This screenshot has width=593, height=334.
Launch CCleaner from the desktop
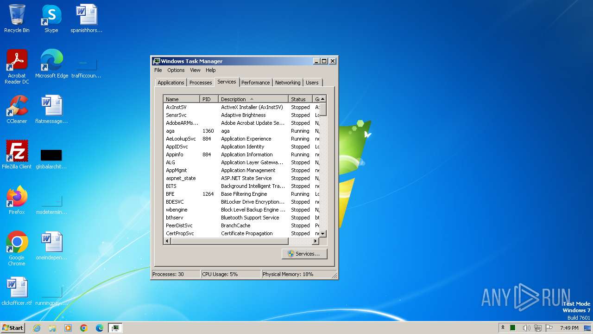click(17, 109)
